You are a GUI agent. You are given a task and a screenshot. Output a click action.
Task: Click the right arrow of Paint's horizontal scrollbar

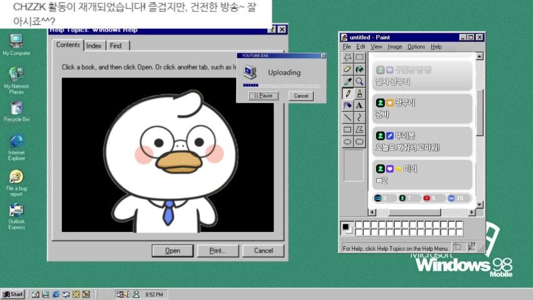472,212
